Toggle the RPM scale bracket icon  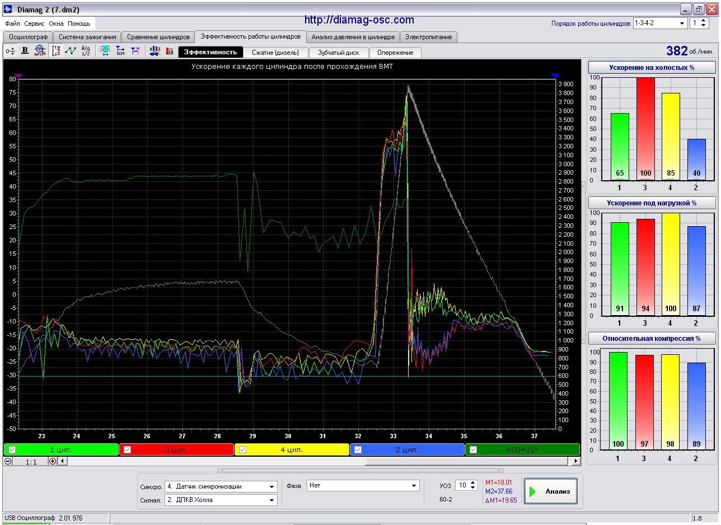[x=56, y=51]
